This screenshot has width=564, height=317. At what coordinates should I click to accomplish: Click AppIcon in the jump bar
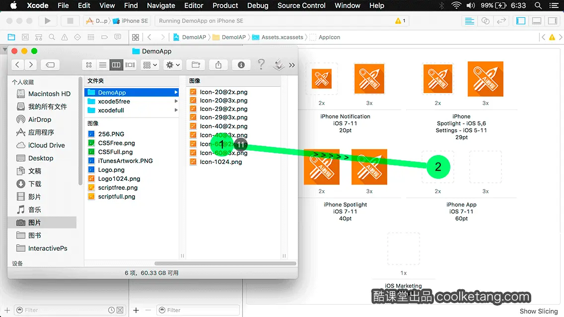[325, 37]
